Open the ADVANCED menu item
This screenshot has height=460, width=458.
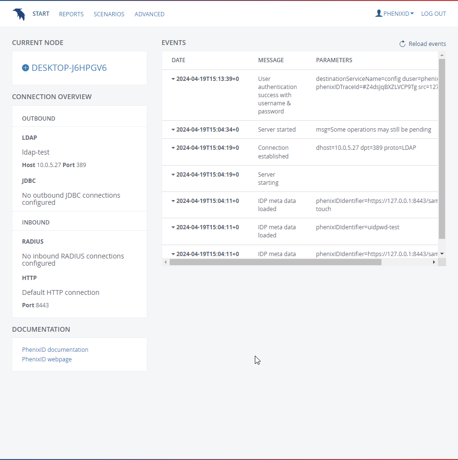(150, 14)
